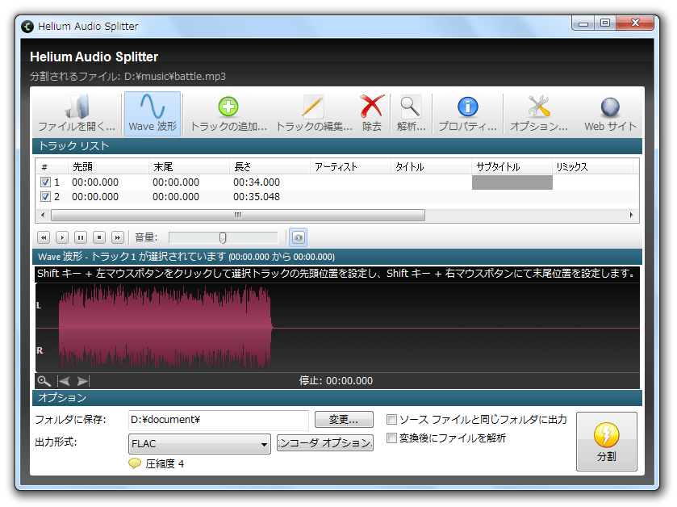This screenshot has height=507, width=677.
Task: Click the 圧縮度 4 speech bubble icon
Action: point(135,464)
